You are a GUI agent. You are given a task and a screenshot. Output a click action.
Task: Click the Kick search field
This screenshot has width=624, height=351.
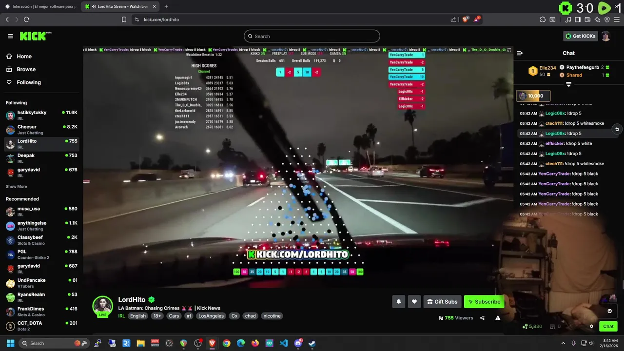pyautogui.click(x=312, y=36)
